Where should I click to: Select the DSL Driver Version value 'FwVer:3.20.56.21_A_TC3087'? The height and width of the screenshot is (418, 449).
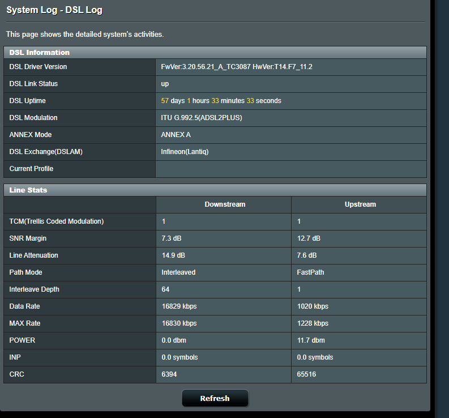click(206, 67)
